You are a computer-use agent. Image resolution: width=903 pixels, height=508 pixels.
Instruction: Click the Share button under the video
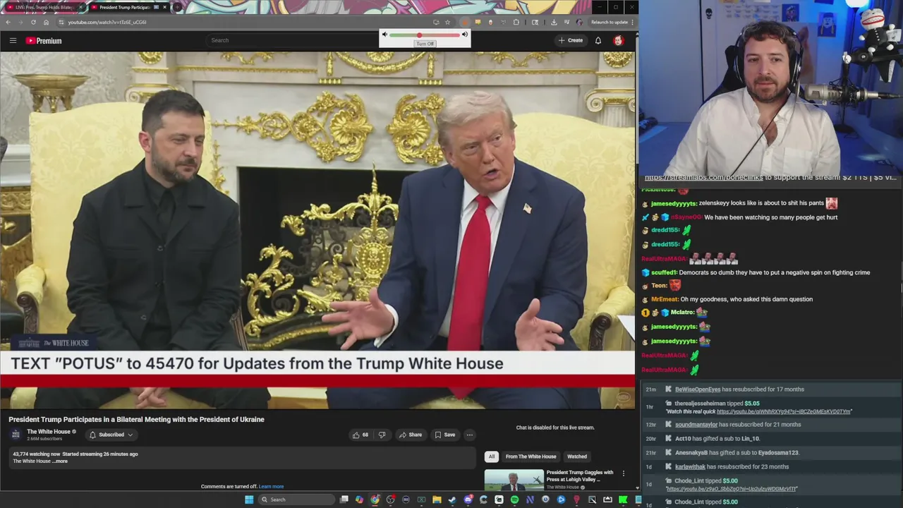(411, 435)
